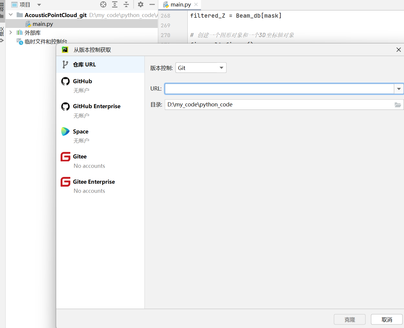Click the GitHub octocat icon
404x328 pixels.
click(65, 81)
